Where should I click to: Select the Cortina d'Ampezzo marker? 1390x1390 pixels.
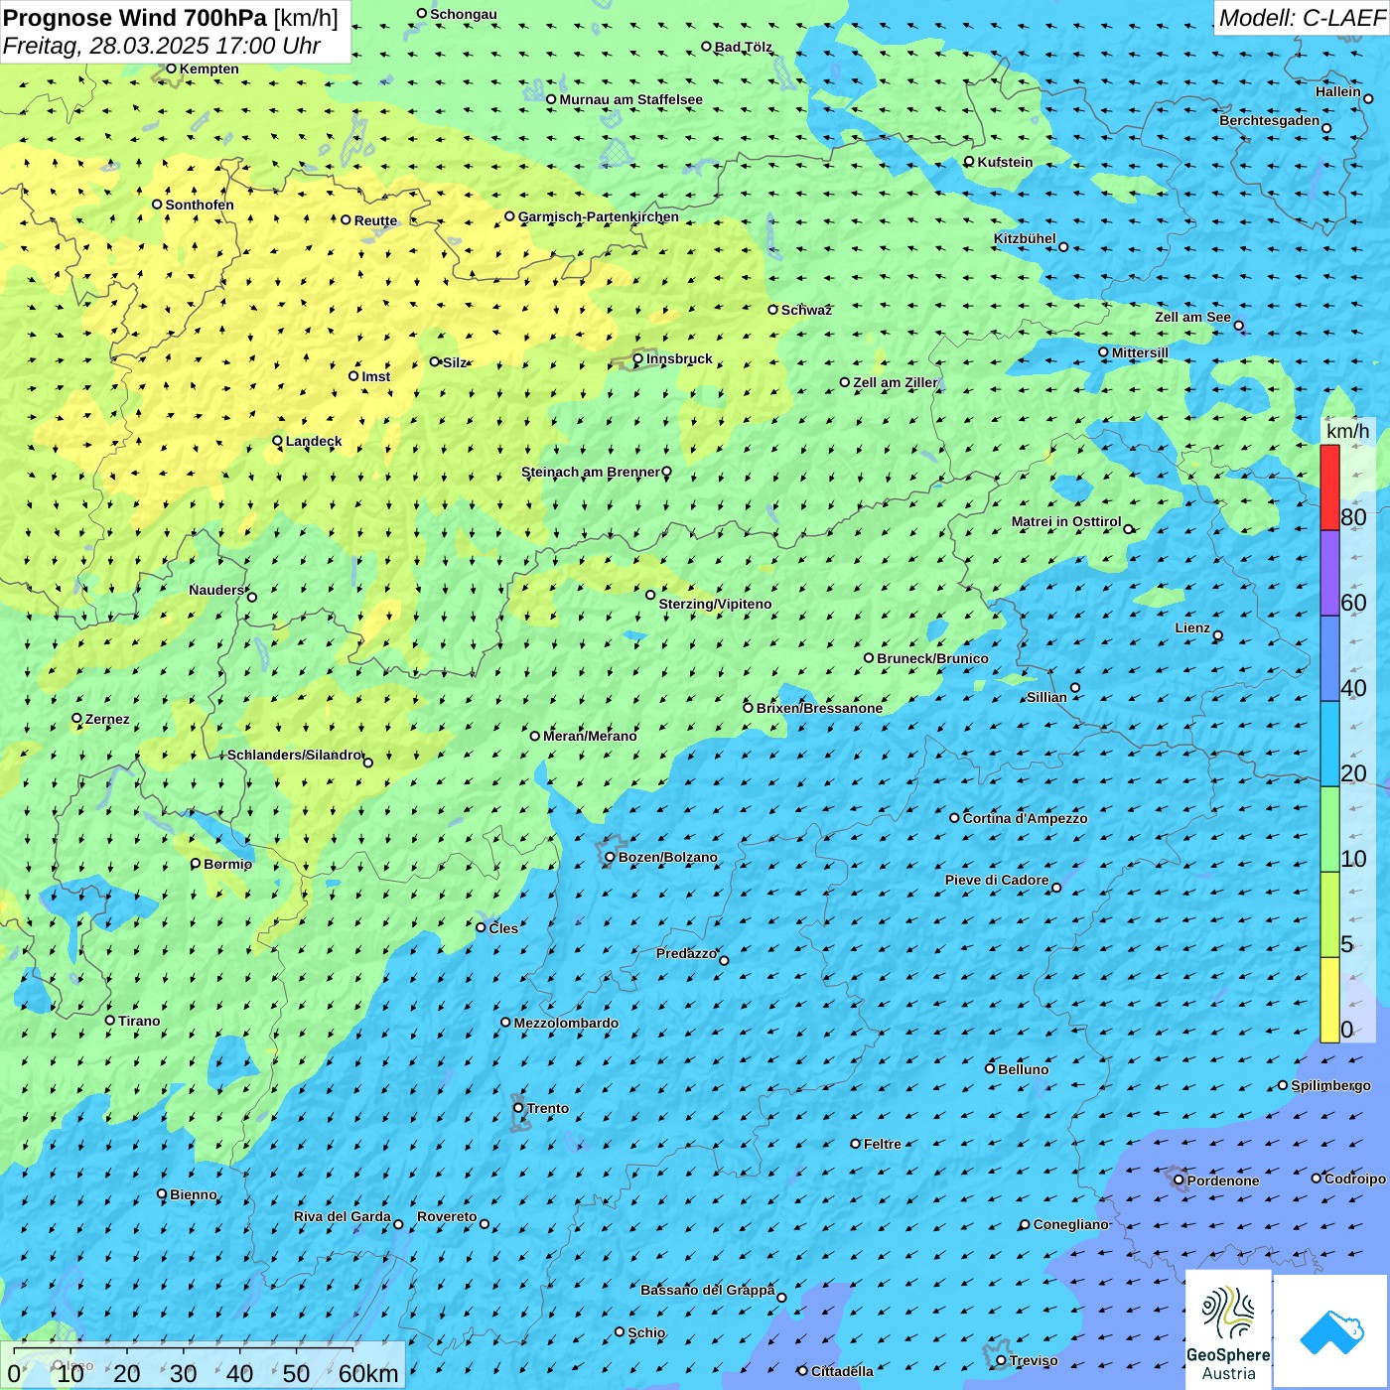click(x=954, y=818)
